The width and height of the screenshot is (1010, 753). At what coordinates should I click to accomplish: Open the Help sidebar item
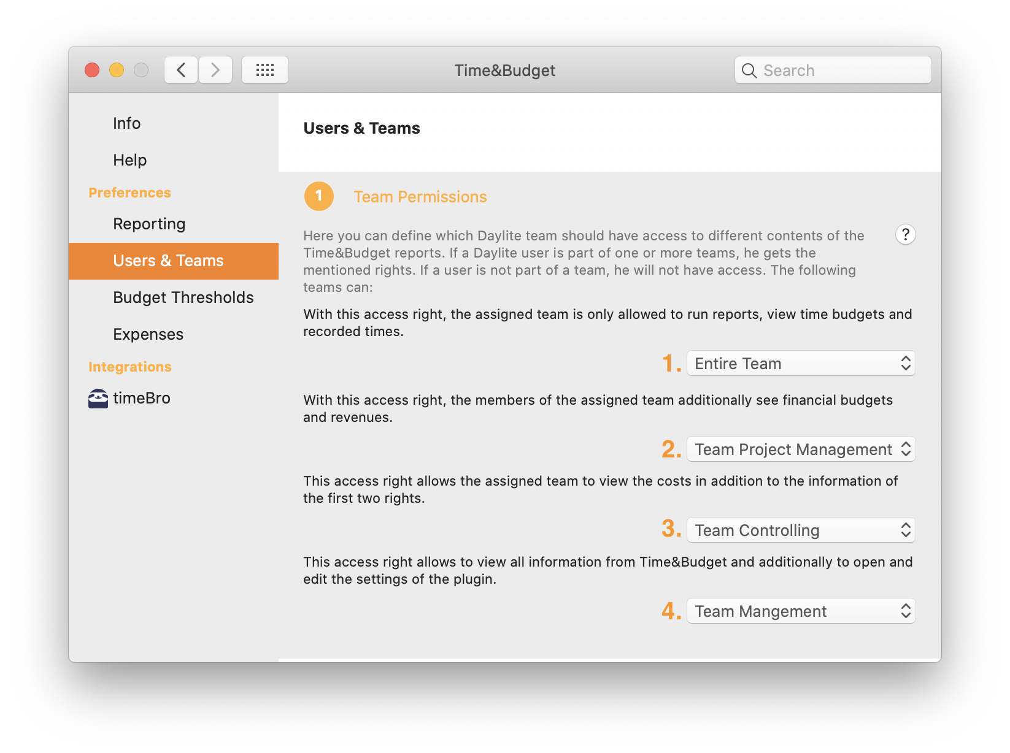point(174,160)
